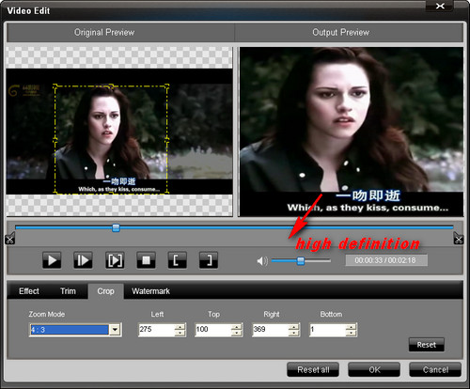Decrease the Left crop value
Viewport: 470px width, 389px height.
click(180, 333)
